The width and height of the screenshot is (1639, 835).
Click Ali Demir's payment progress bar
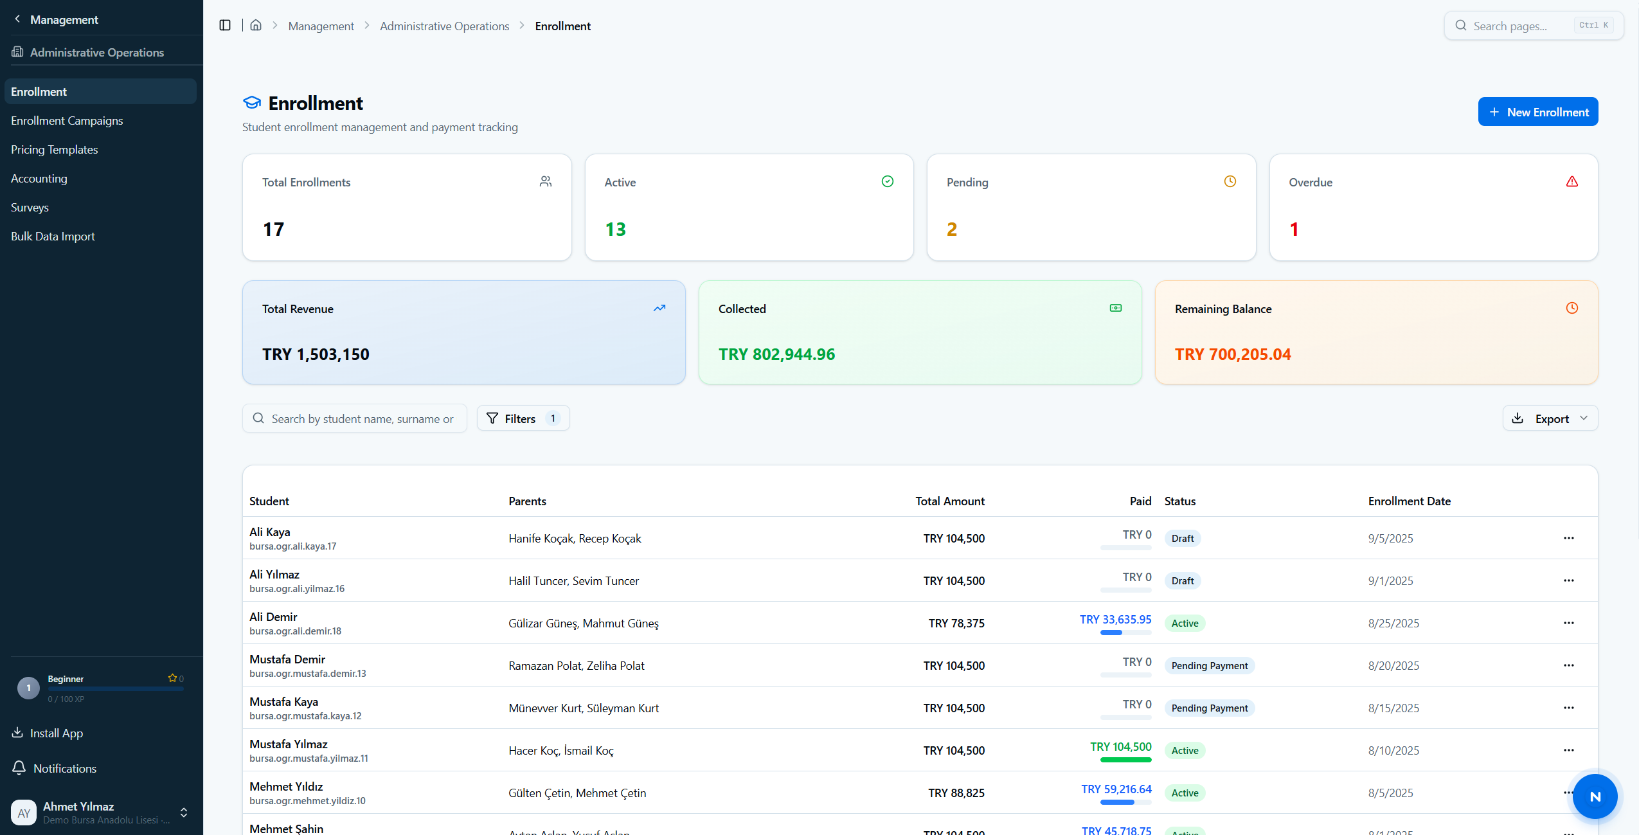1125,633
